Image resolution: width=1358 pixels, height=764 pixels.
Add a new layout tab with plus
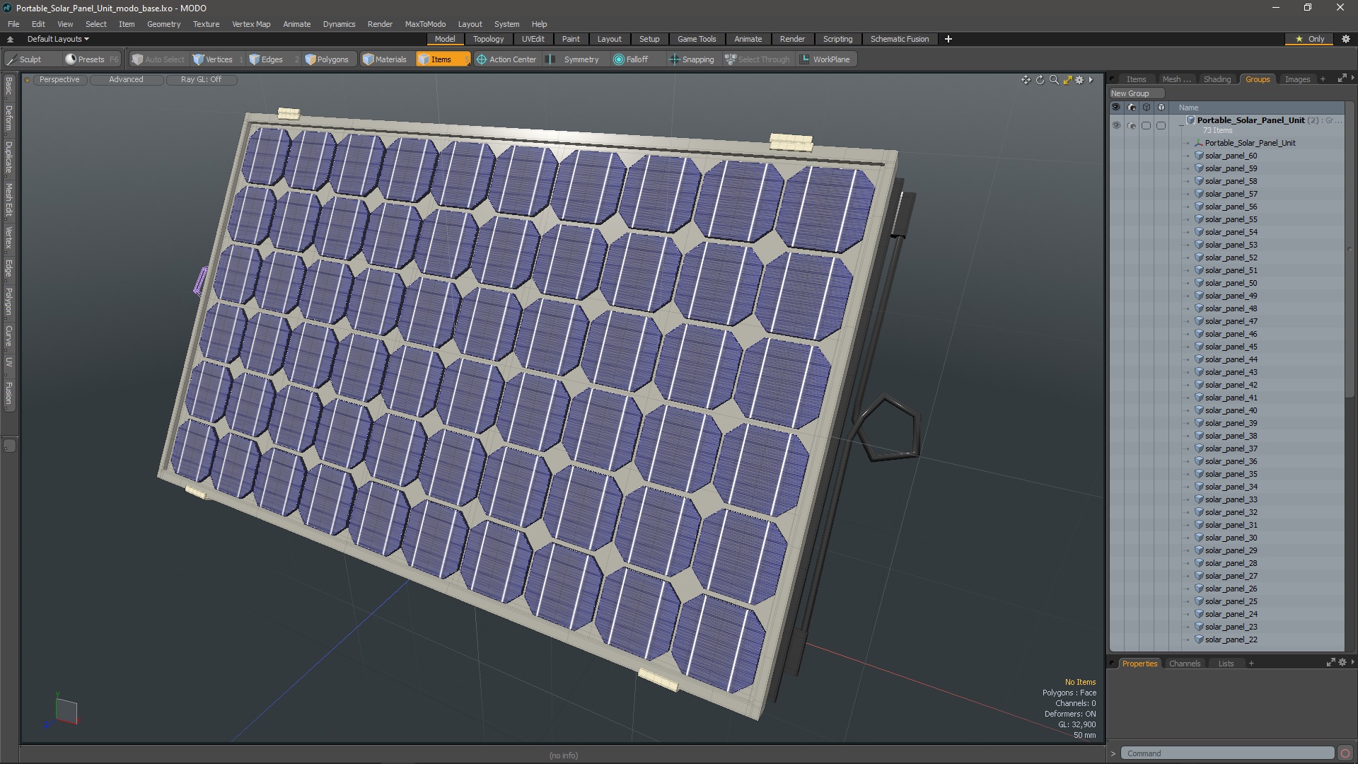[x=948, y=39]
